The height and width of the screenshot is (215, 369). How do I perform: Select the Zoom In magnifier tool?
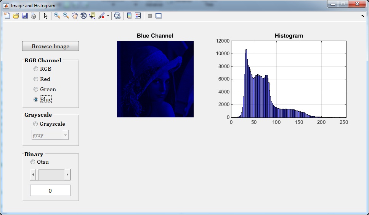pyautogui.click(x=57, y=16)
